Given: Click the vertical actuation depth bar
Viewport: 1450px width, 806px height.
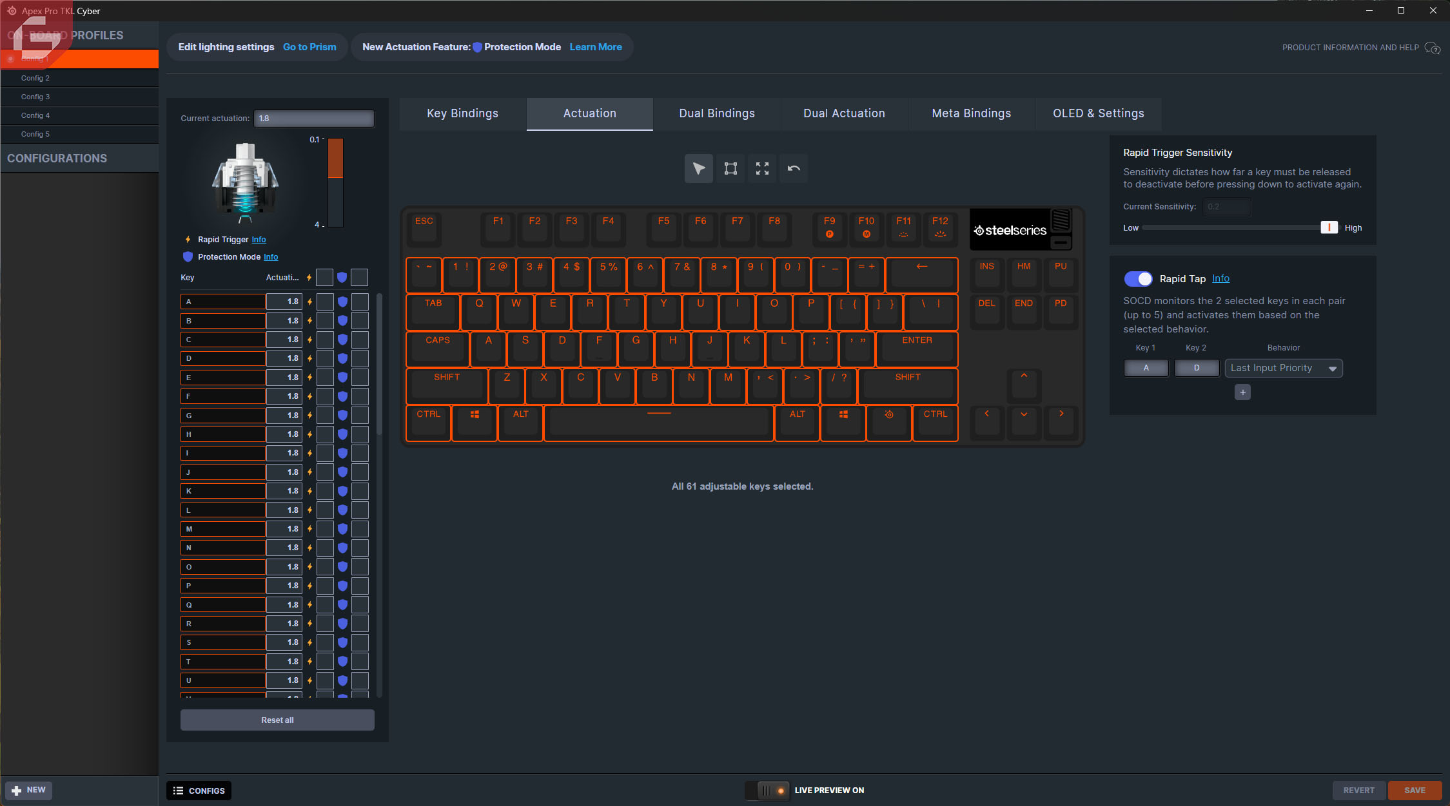Looking at the screenshot, I should [335, 182].
